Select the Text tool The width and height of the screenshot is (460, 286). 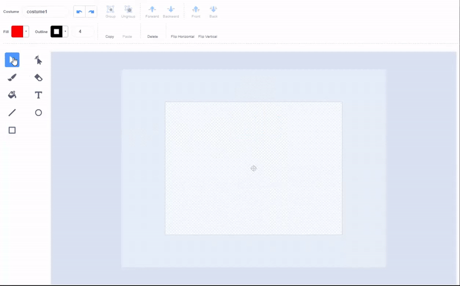[39, 95]
